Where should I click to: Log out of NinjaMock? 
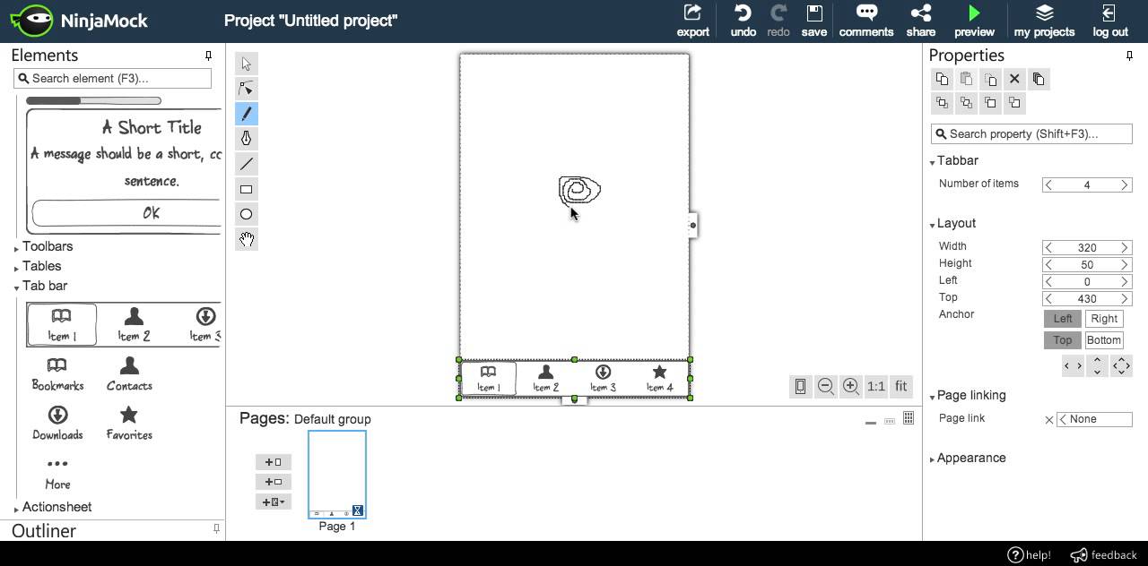[x=1109, y=21]
